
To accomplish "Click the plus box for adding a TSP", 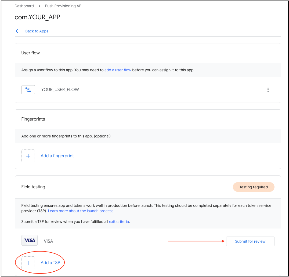I will 28,263.
